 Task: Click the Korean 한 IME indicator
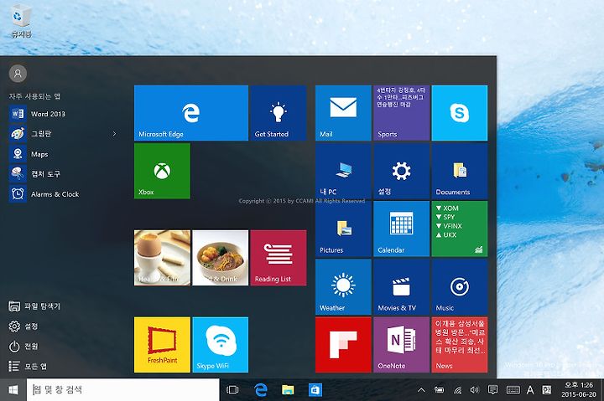tap(546, 390)
